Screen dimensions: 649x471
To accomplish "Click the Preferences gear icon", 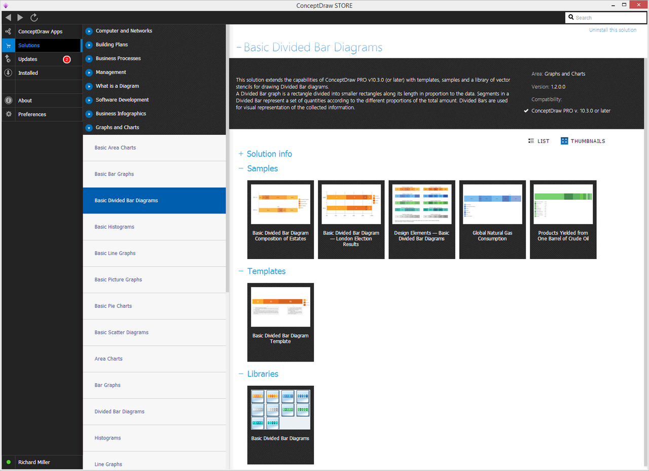I will 8,114.
